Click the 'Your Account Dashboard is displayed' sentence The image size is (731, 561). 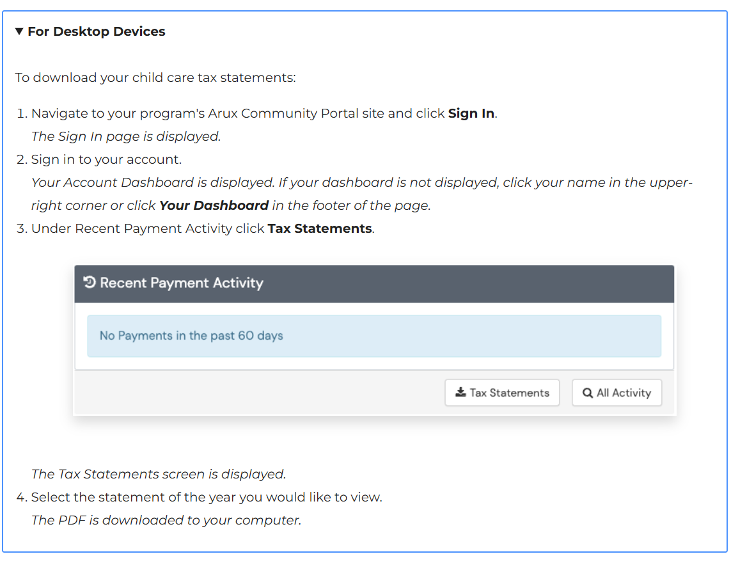click(x=153, y=182)
